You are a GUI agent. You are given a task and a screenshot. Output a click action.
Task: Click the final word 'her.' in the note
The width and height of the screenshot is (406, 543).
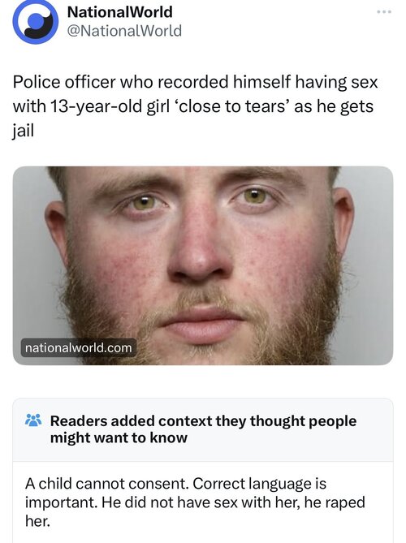tap(37, 521)
